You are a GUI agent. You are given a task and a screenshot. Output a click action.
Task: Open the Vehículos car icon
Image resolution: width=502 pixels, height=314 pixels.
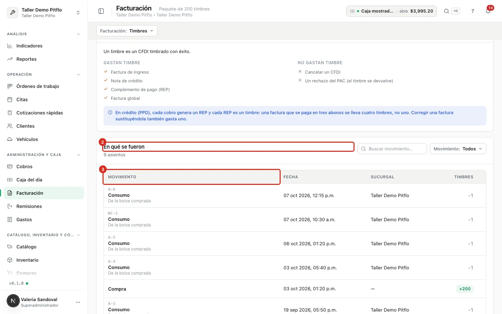[10, 139]
